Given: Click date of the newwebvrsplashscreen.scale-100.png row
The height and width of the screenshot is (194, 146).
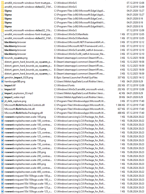Looking at the screenshot, I should point(135,117).
